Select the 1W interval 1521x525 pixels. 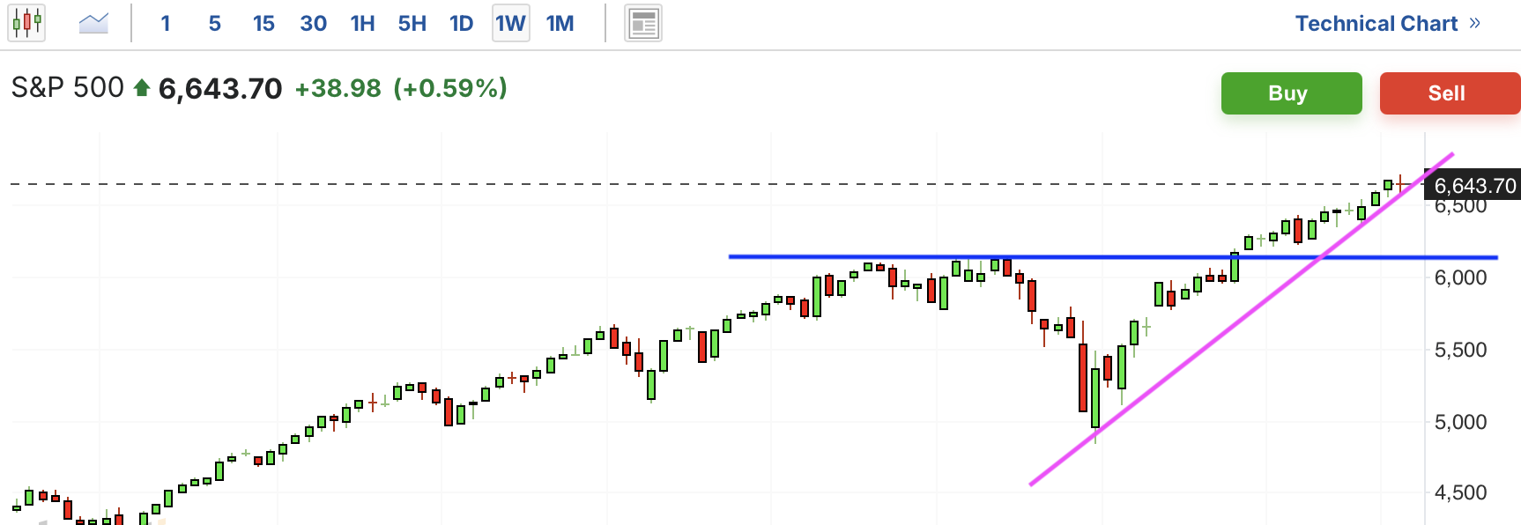pos(510,23)
